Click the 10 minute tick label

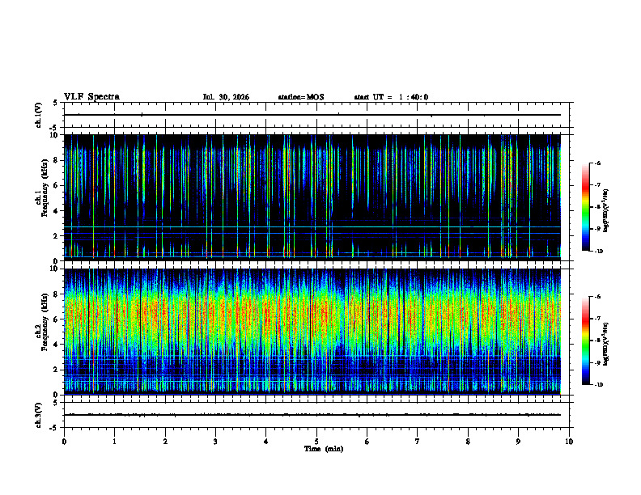coord(569,442)
